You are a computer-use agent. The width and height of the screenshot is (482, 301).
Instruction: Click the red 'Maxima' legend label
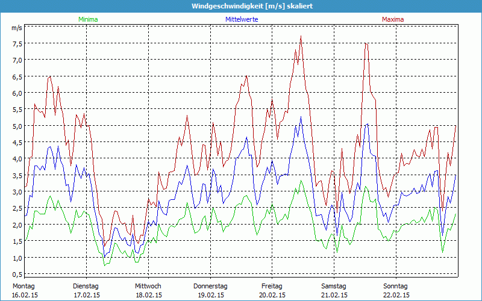pos(393,19)
